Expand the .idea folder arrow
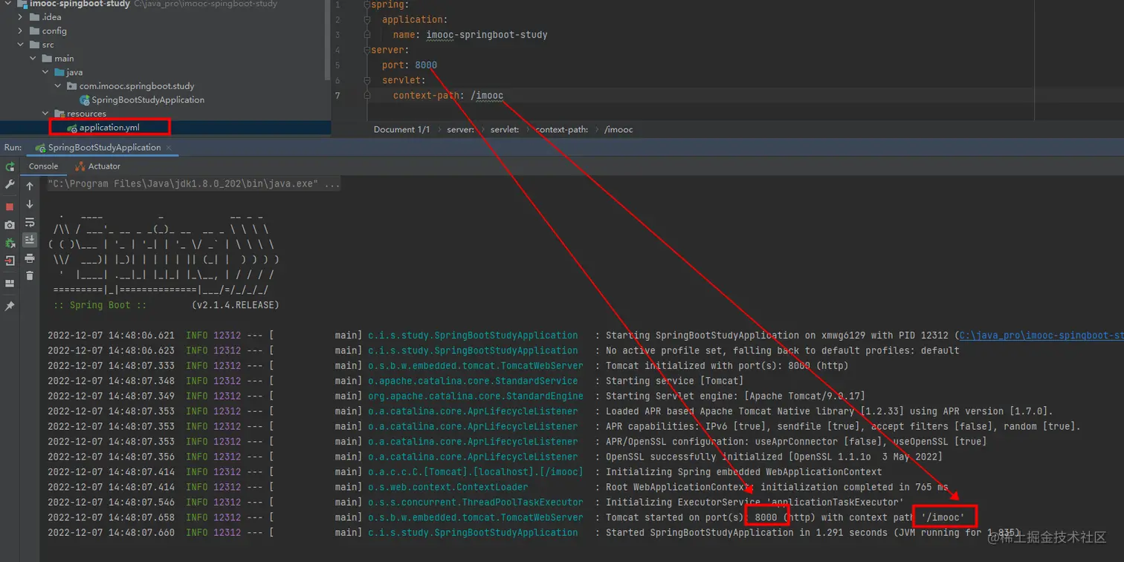This screenshot has width=1124, height=562. [x=21, y=17]
